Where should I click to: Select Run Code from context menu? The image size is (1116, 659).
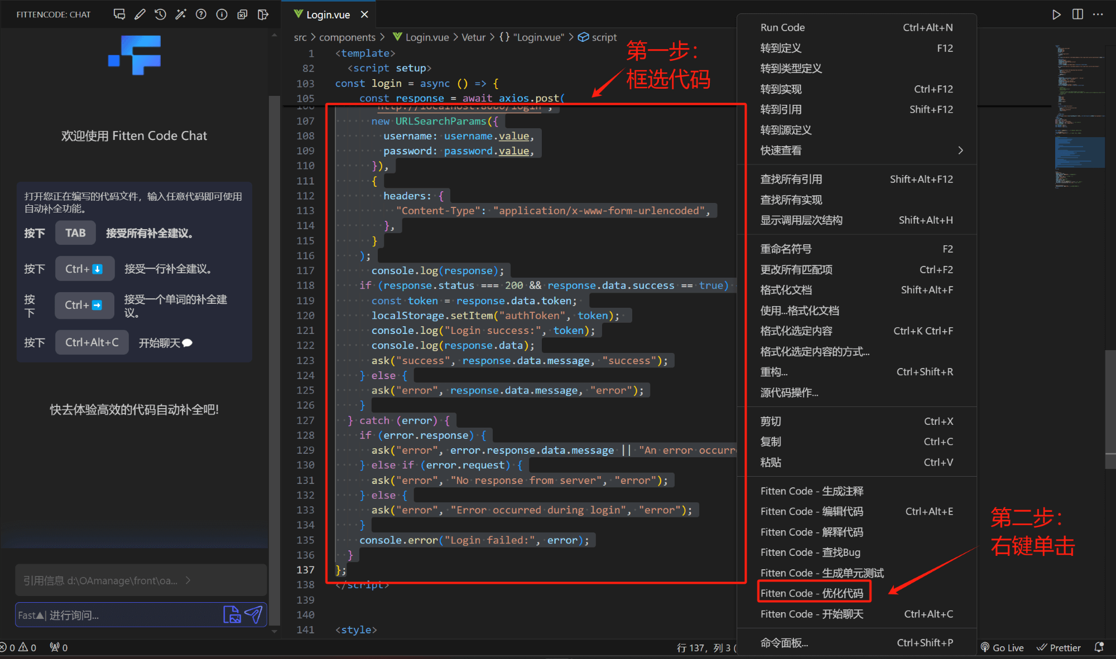(x=857, y=27)
